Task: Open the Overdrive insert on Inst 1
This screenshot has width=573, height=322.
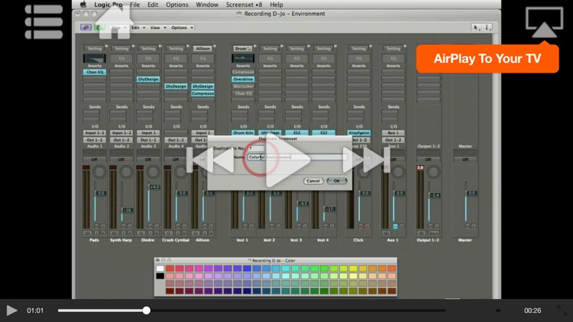Action: click(x=243, y=79)
